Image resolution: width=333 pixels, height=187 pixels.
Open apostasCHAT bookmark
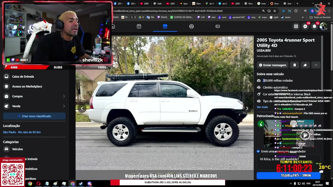pyautogui.click(x=236, y=17)
